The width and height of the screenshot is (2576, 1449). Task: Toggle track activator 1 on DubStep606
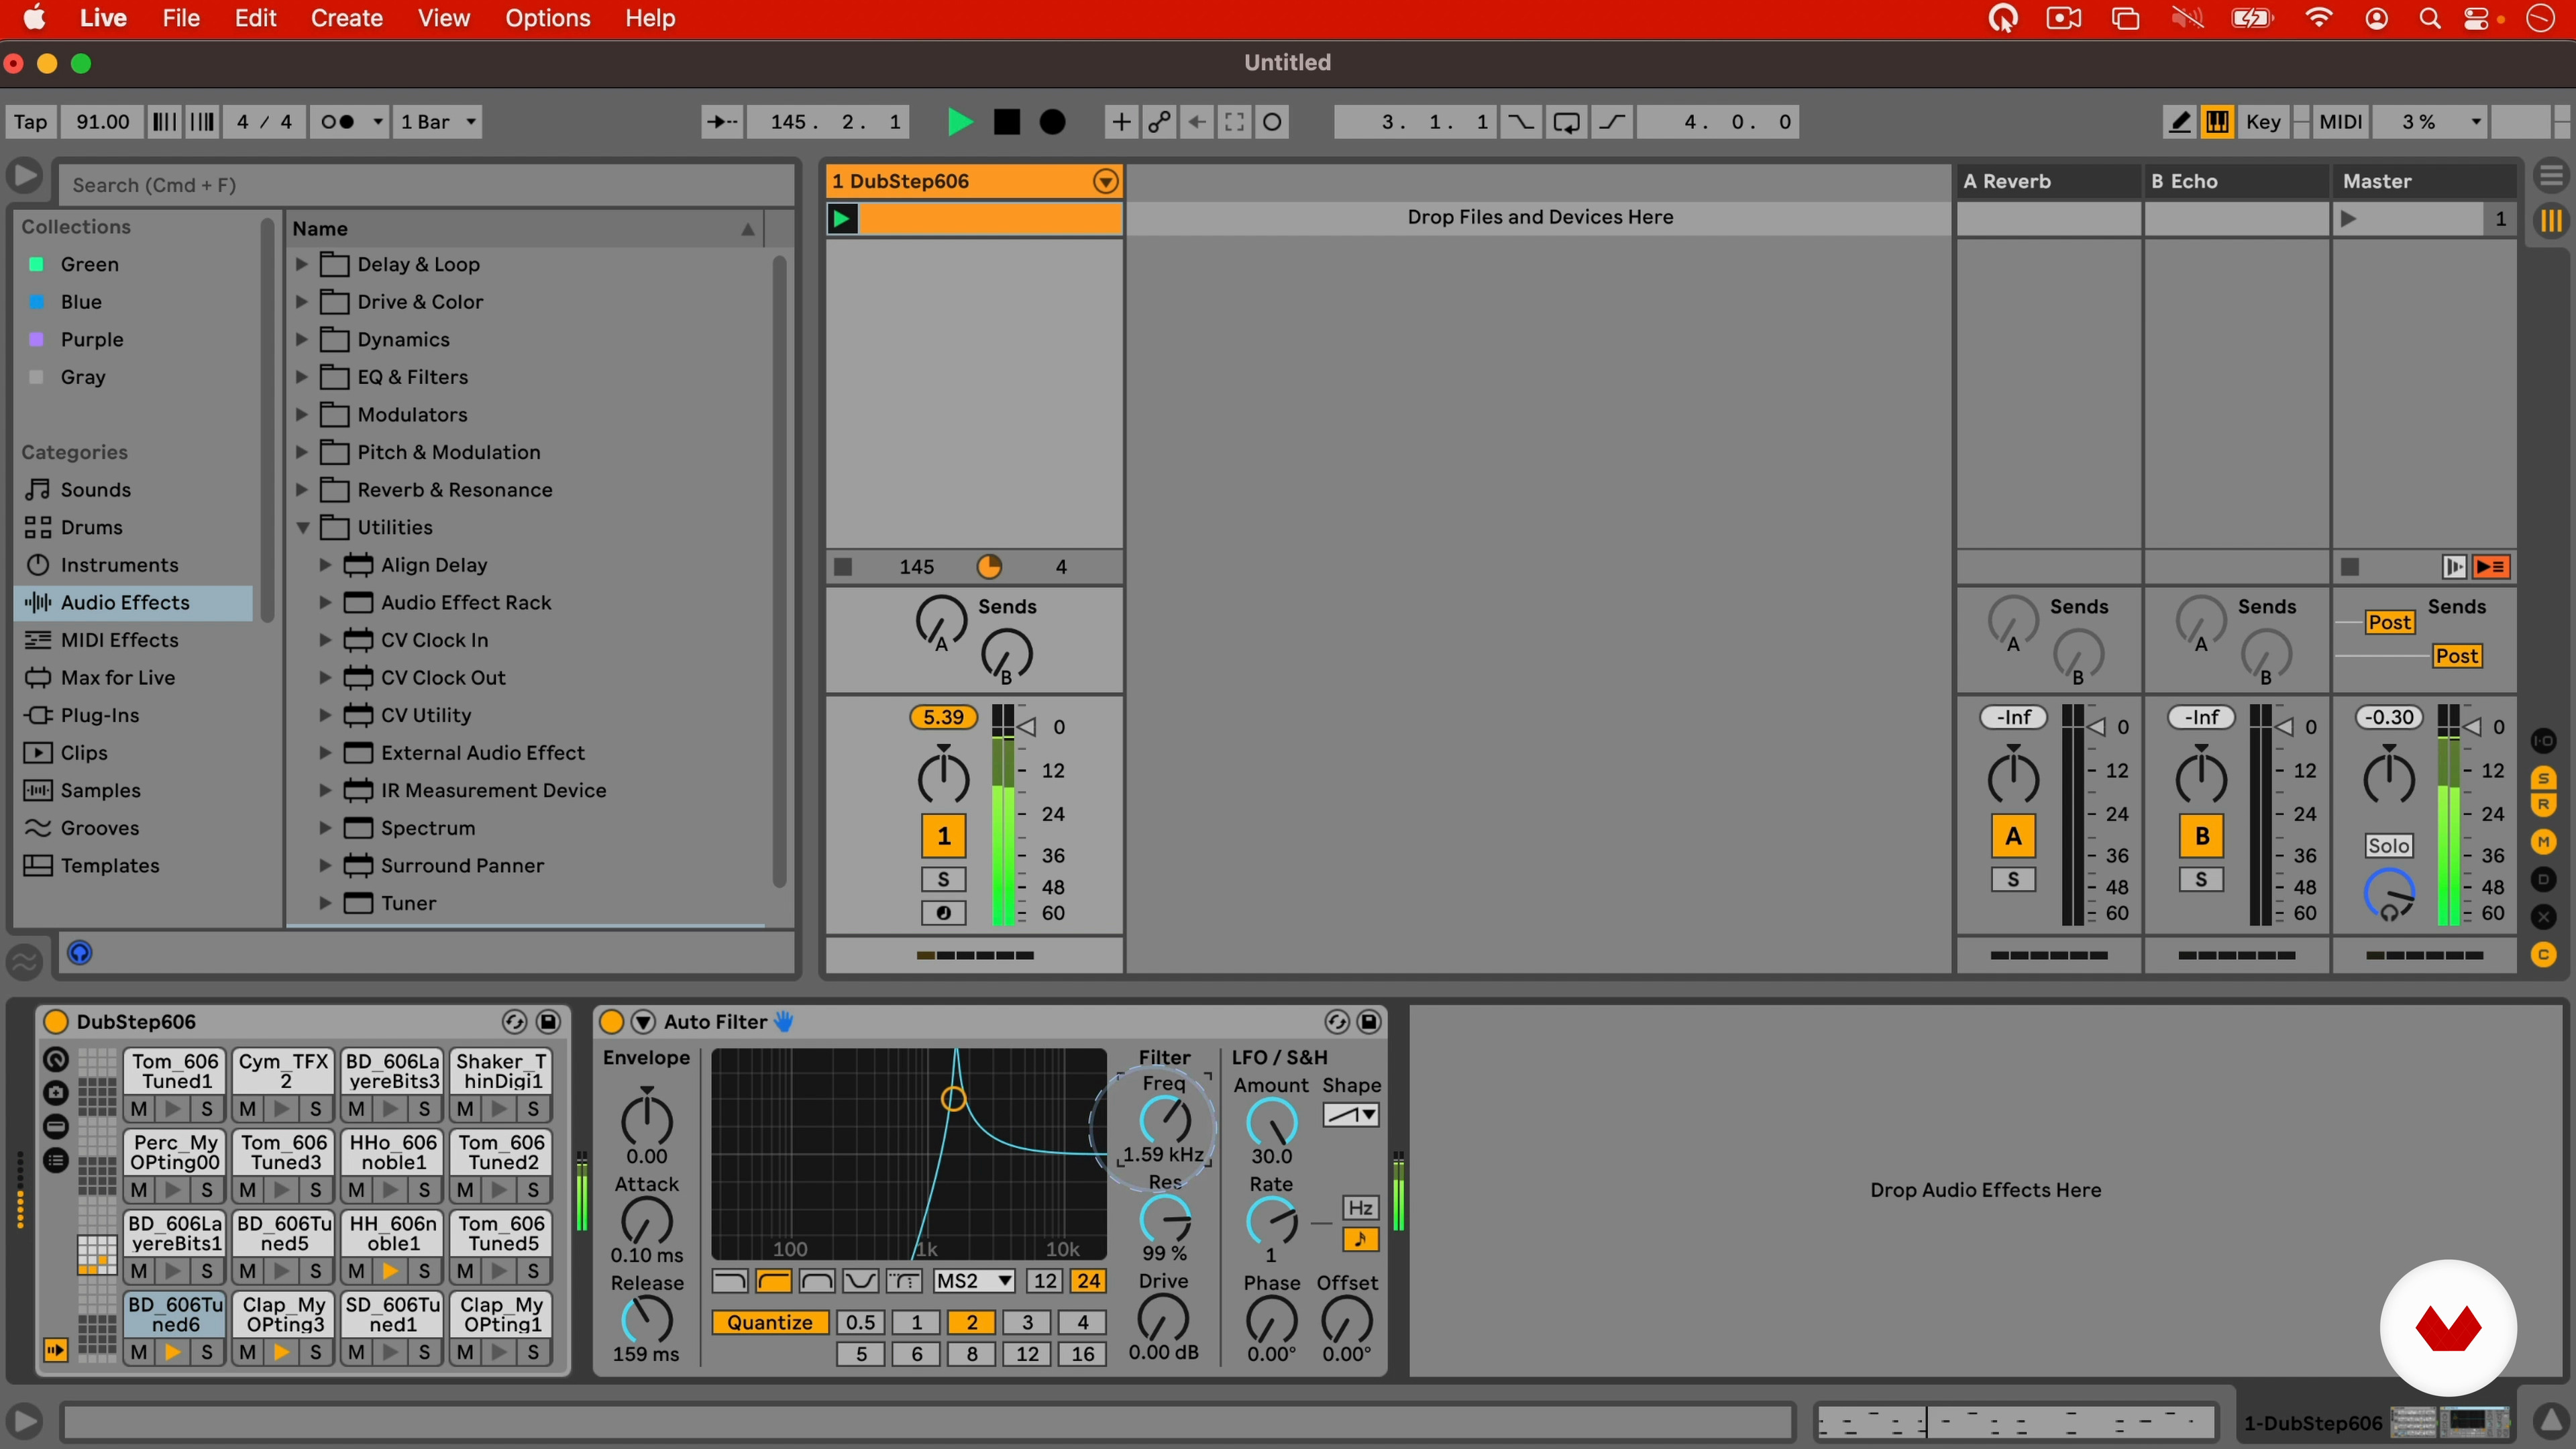click(943, 836)
